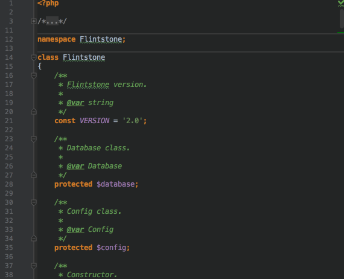The width and height of the screenshot is (344, 279).
Task: Expand the folded comment block on line 3
Action: coord(34,21)
